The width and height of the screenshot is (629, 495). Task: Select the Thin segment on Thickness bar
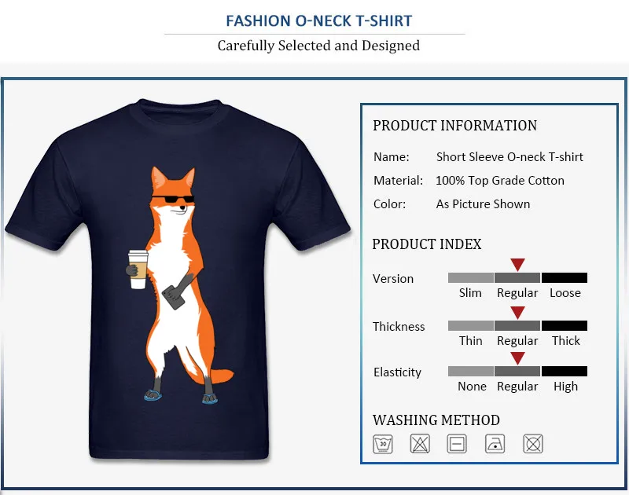470,325
